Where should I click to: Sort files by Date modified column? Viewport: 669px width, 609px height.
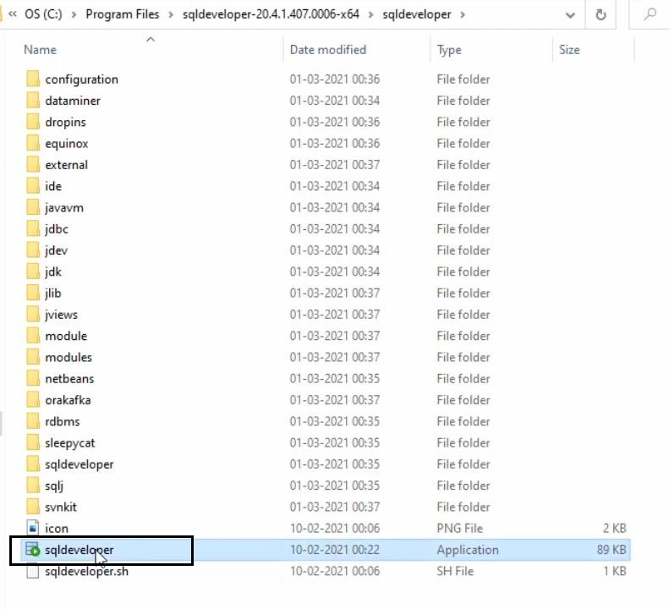pos(327,50)
